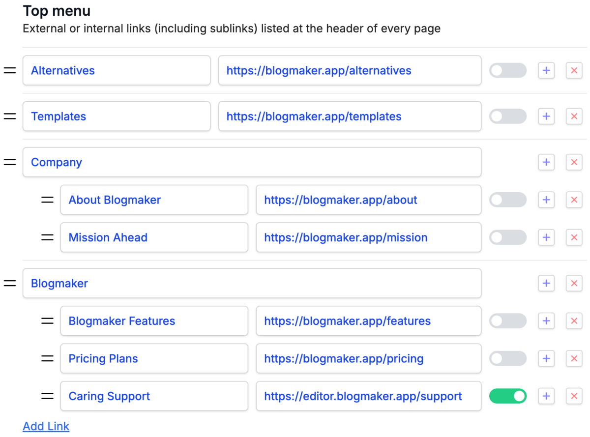This screenshot has height=437, width=590.
Task: Enable the toggle for Templates link
Action: [507, 117]
